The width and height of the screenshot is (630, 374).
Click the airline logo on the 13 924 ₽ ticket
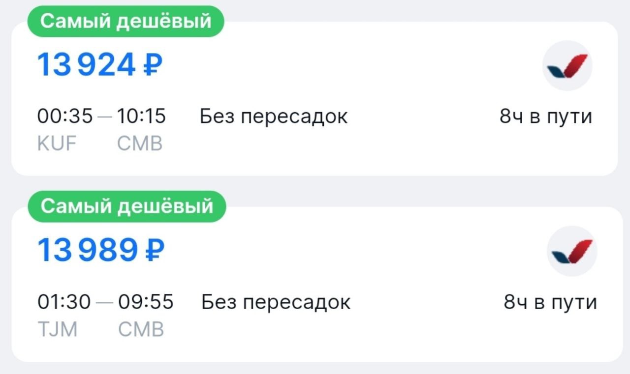567,66
